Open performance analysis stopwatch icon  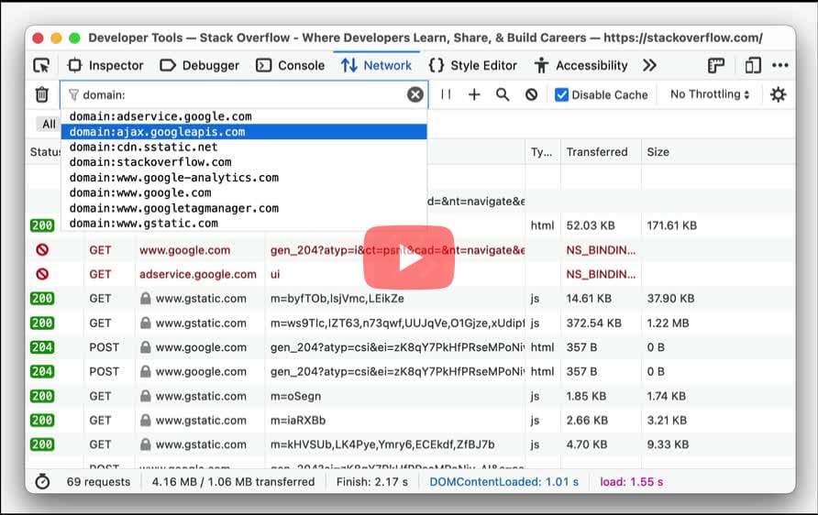[42, 482]
